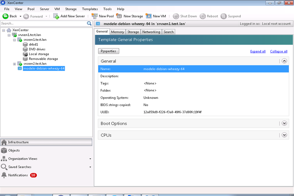The image size is (294, 196).
Task: Open the File menu
Action: [7, 9]
